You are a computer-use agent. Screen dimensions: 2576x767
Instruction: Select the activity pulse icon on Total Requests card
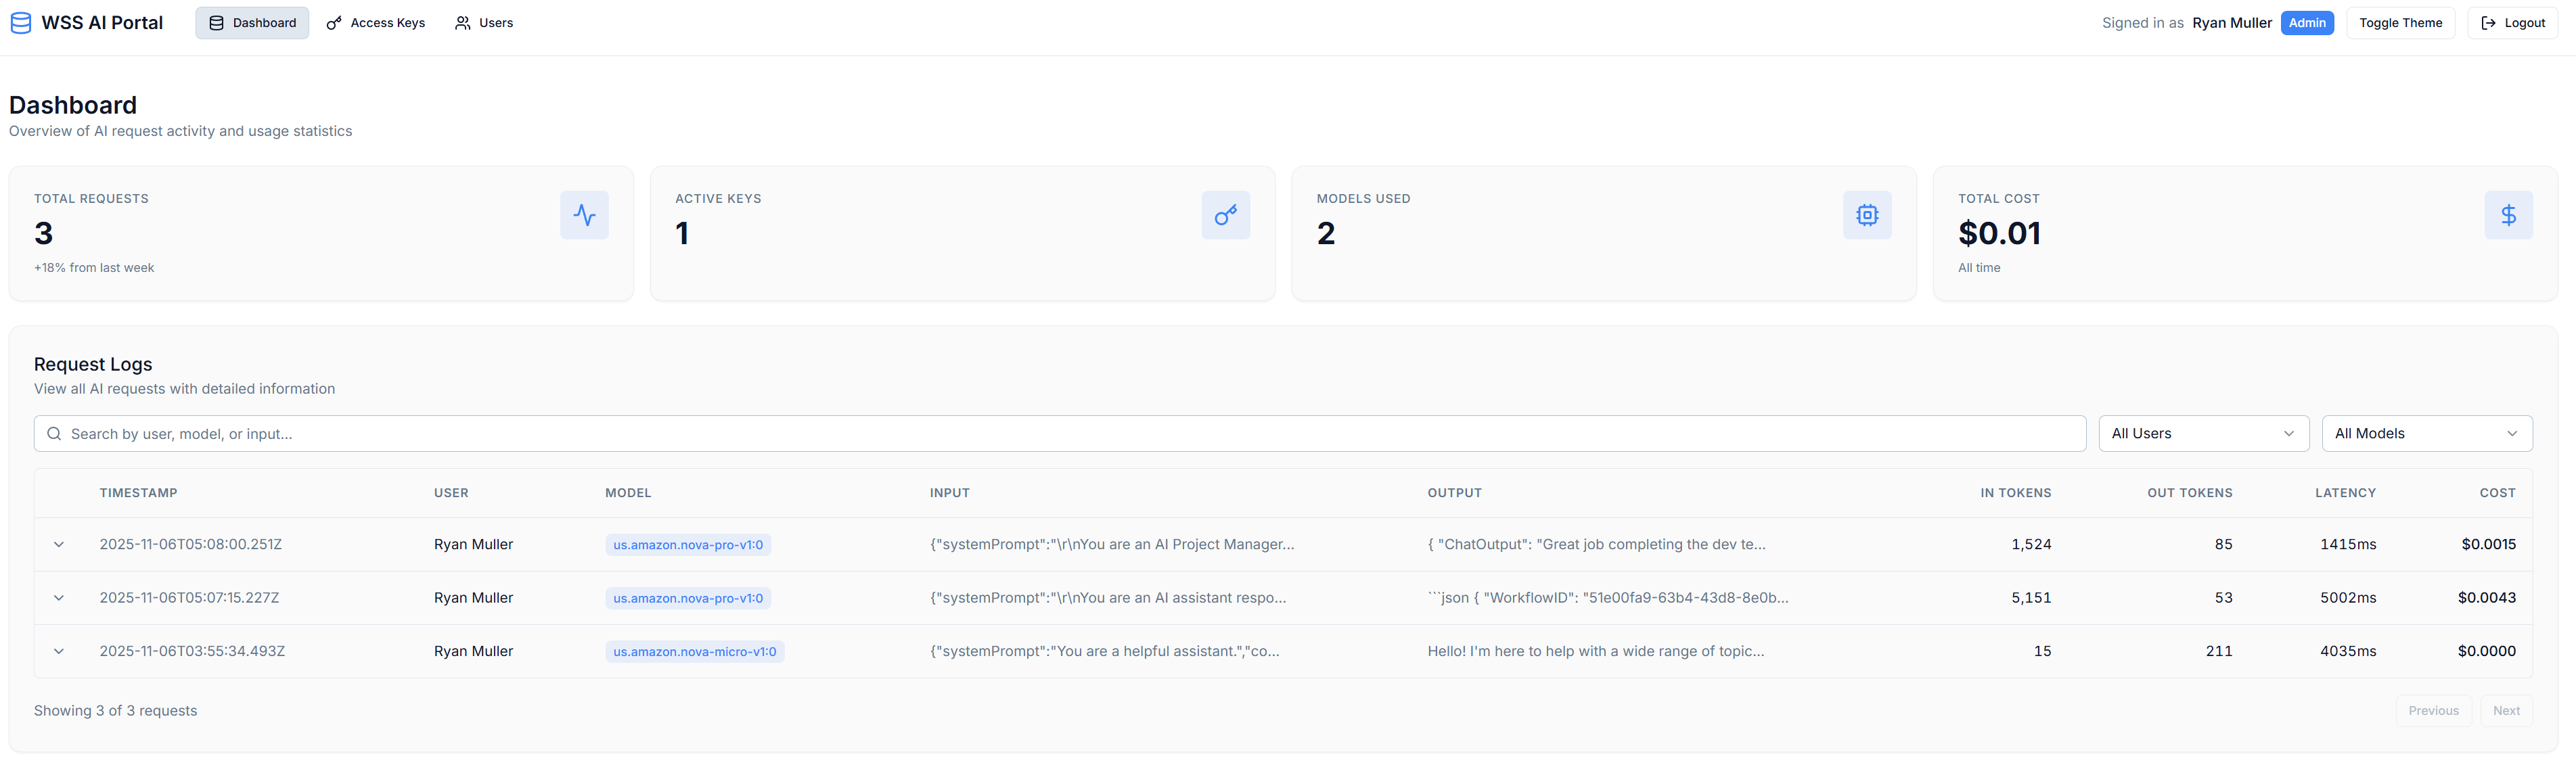(x=584, y=214)
